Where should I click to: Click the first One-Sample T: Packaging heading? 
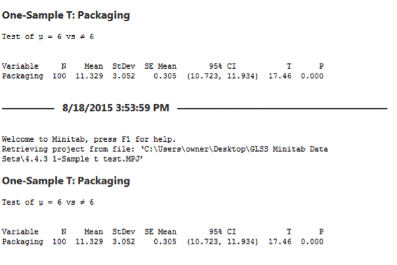pyautogui.click(x=66, y=15)
